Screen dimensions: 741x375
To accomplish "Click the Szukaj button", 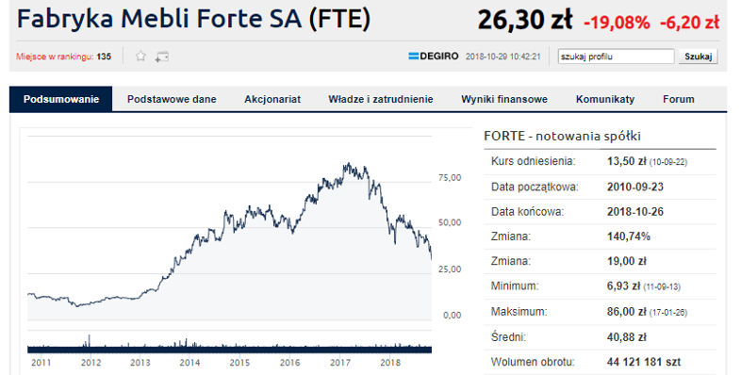I will pyautogui.click(x=698, y=57).
